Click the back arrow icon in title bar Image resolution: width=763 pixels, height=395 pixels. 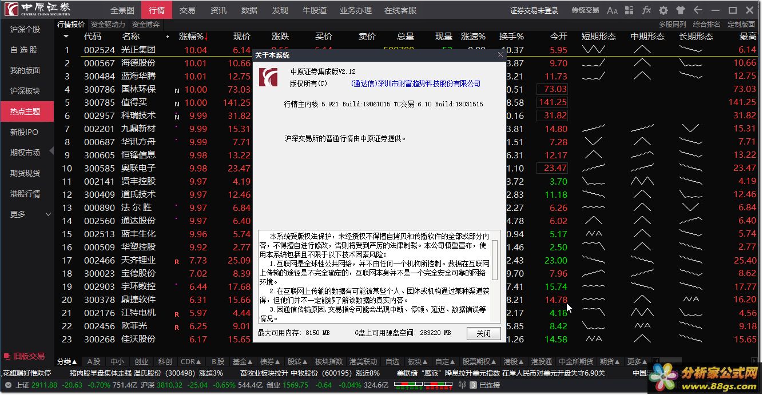click(698, 10)
